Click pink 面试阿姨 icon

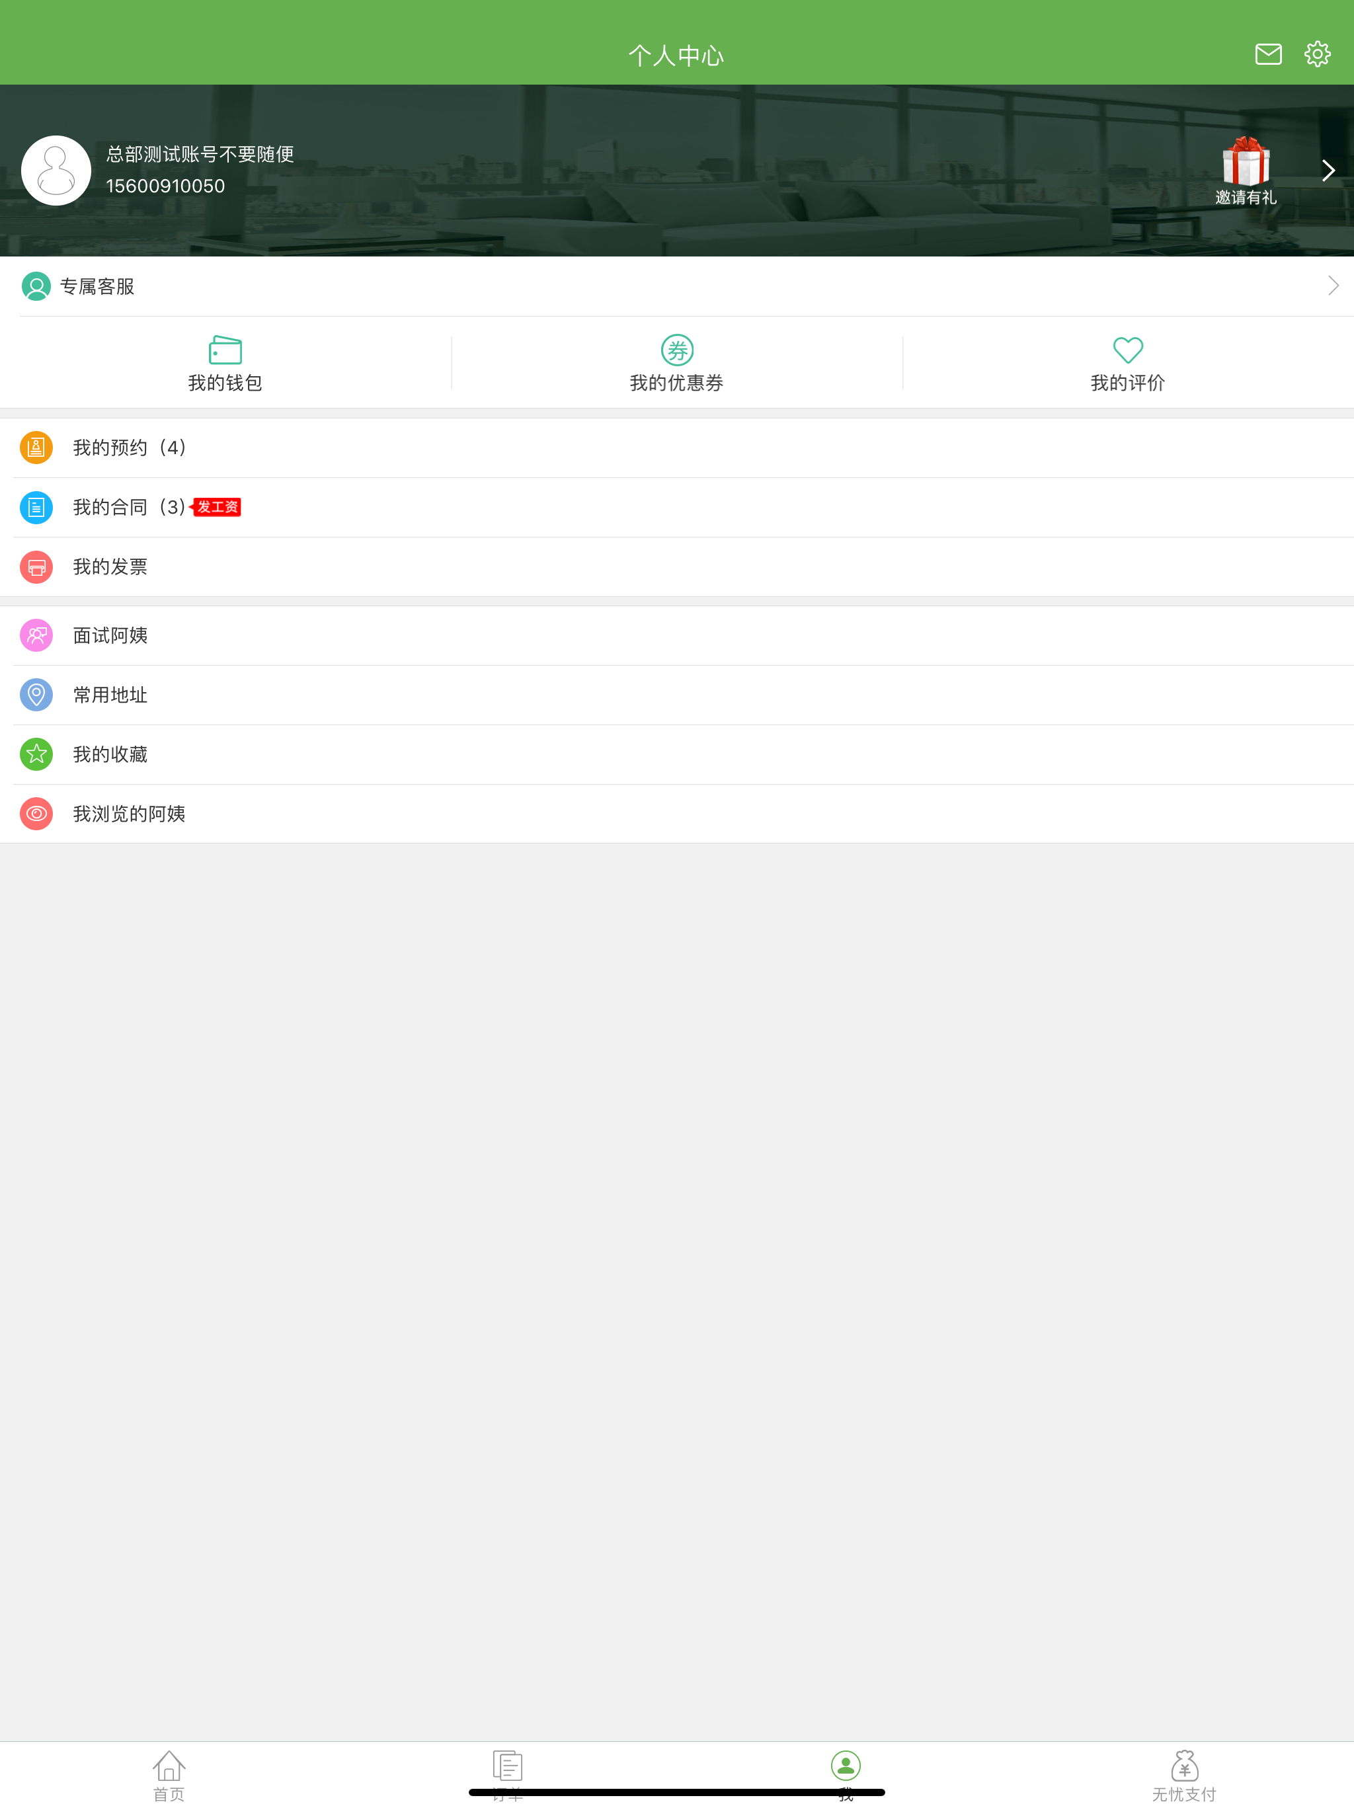(x=36, y=635)
